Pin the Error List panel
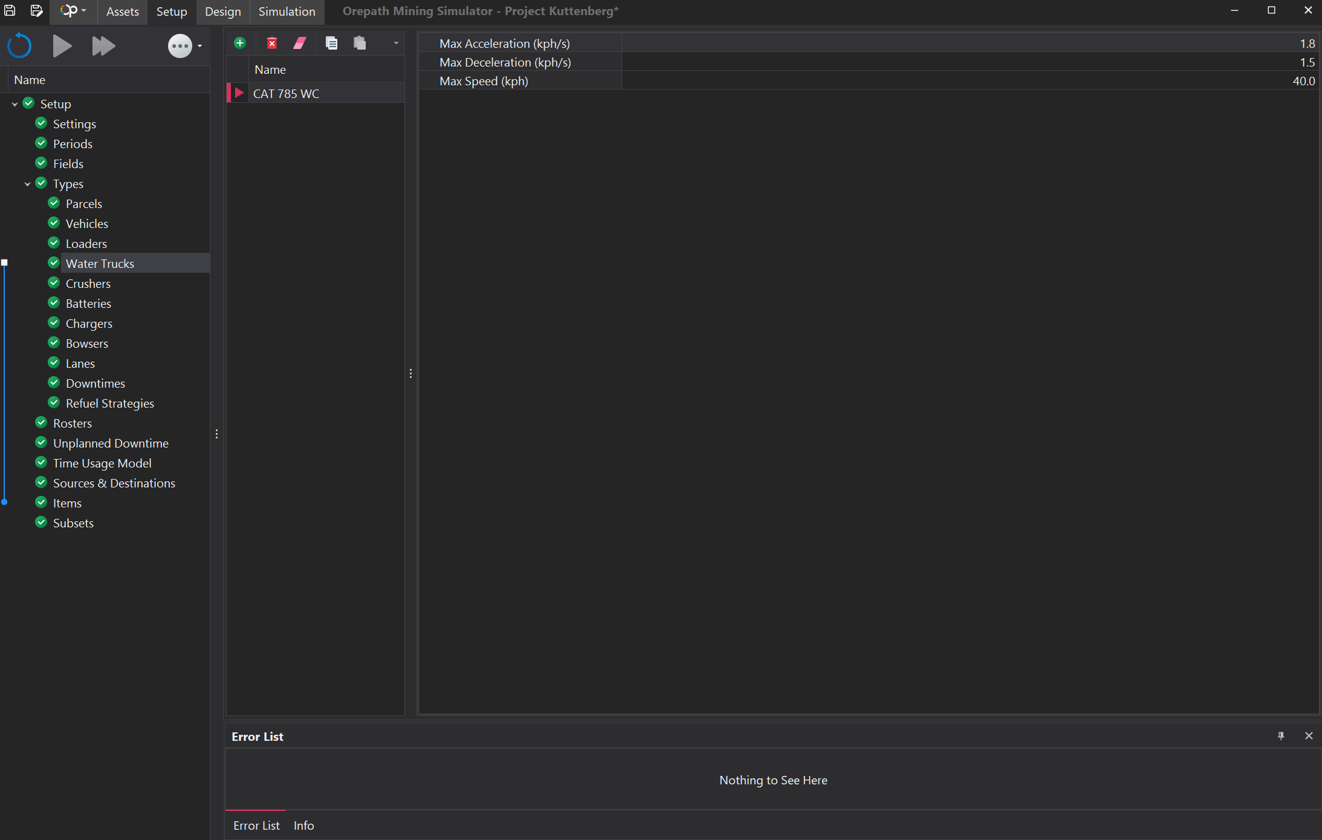Screen dimensions: 1322x840 coord(1281,736)
